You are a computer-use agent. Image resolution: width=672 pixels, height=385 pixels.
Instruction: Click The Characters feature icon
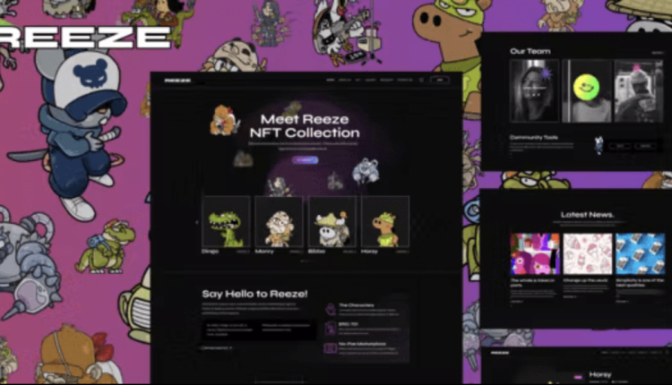(x=331, y=309)
